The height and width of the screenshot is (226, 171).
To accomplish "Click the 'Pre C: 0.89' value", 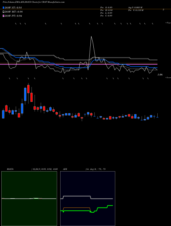I will (x=106, y=16).
